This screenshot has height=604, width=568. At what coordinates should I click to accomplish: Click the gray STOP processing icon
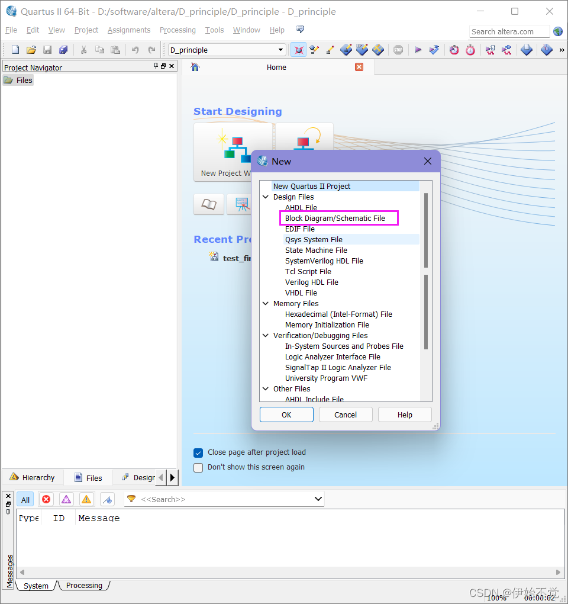pos(398,50)
